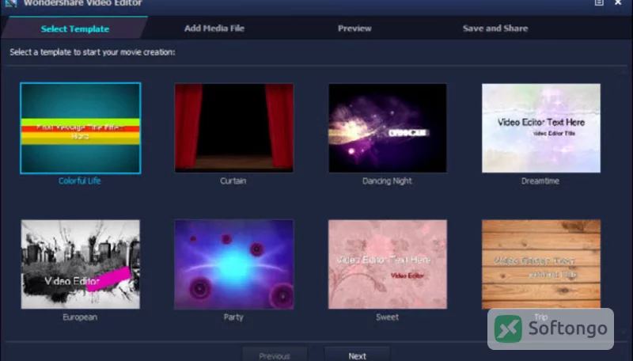Choose the wooden planks template thumbnail

pos(541,264)
